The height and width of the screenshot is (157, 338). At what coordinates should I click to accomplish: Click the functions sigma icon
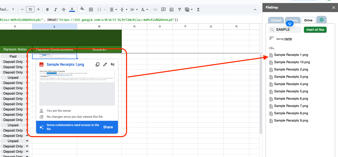(x=198, y=10)
